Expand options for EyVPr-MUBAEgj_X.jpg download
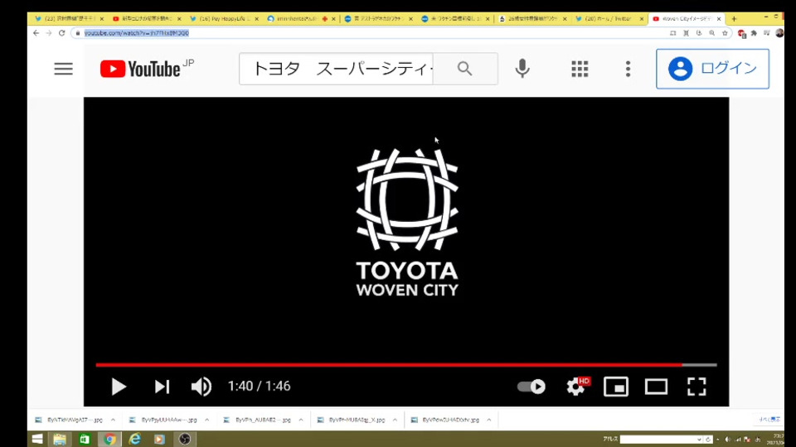The width and height of the screenshot is (796, 447). click(x=395, y=420)
